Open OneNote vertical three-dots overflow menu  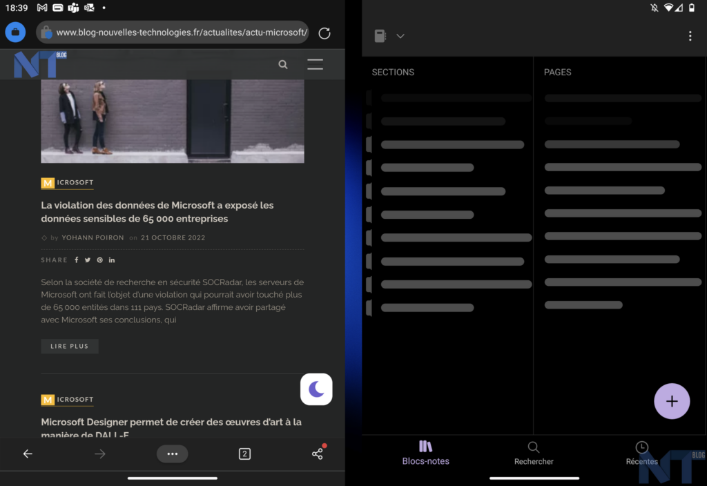[x=690, y=36]
